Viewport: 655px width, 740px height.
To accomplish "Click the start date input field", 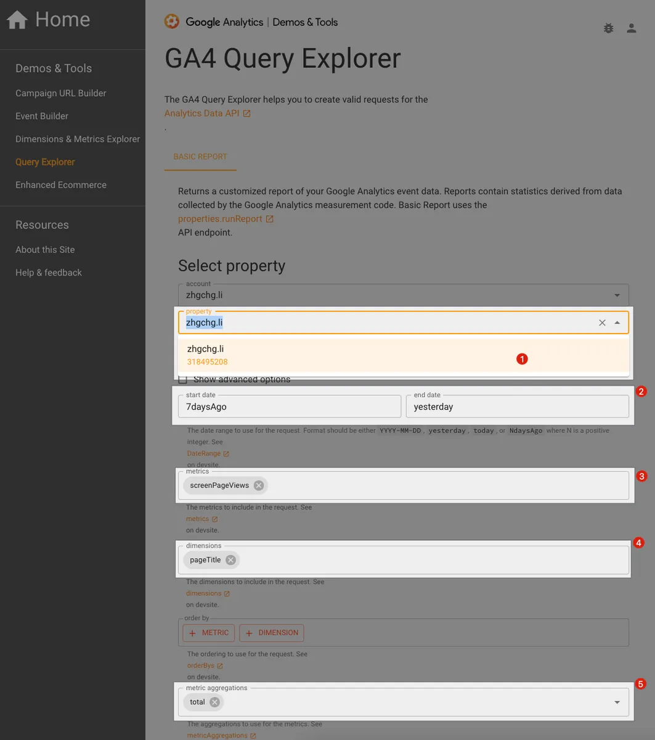I will pyautogui.click(x=290, y=407).
